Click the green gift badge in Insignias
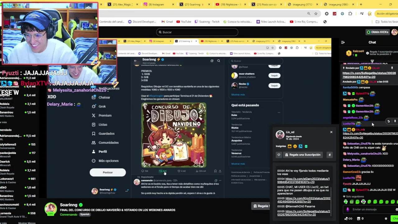398x224 pixels. pos(306,146)
